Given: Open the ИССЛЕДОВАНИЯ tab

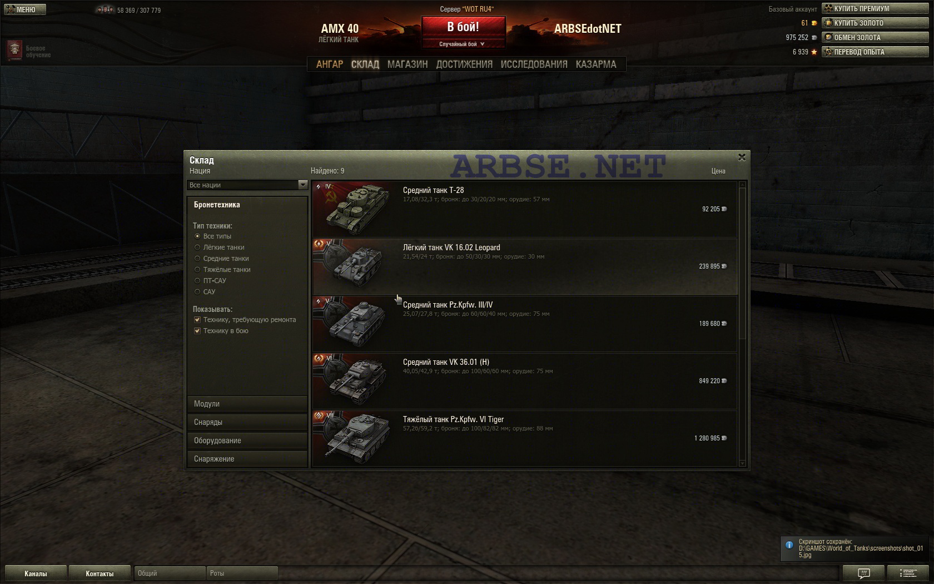Looking at the screenshot, I should 534,65.
